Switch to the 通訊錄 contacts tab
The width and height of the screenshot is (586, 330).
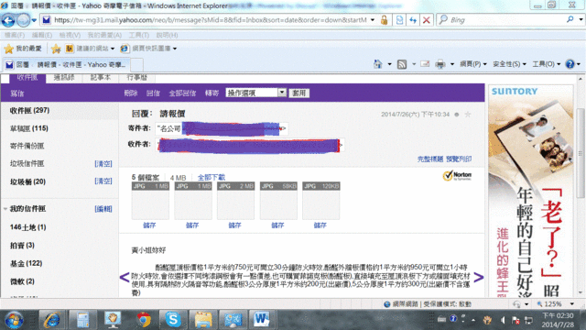(x=64, y=78)
